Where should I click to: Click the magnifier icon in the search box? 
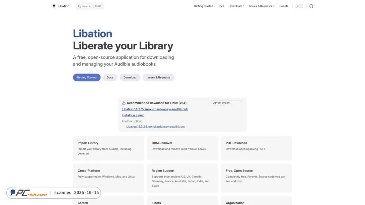pos(79,6)
